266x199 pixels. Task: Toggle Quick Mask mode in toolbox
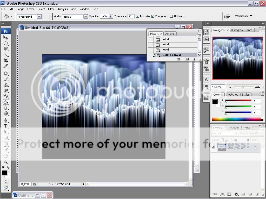click(x=6, y=182)
